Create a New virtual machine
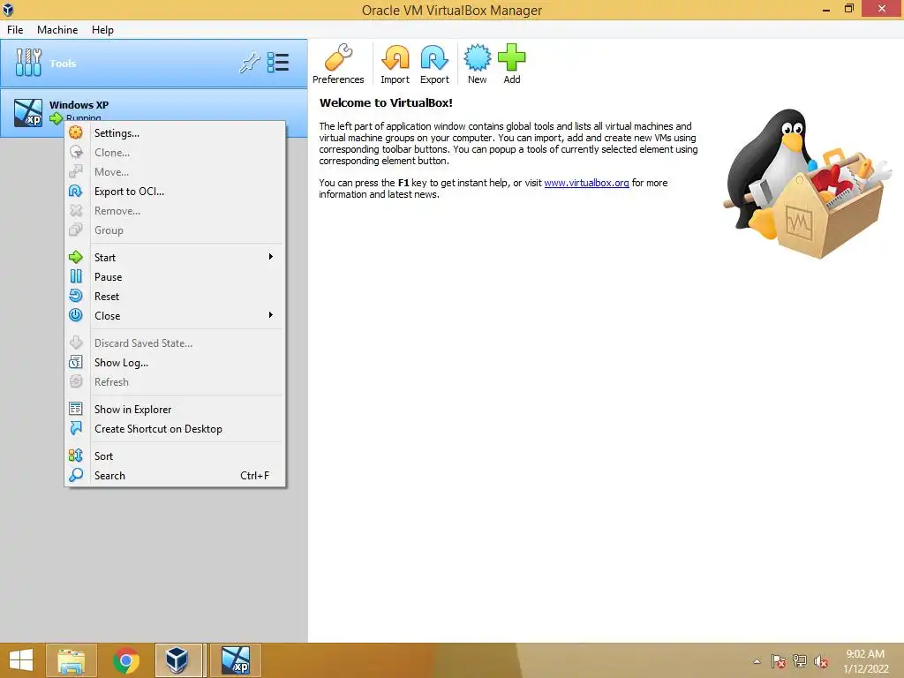Screen dimensions: 904x678 pyautogui.click(x=478, y=64)
